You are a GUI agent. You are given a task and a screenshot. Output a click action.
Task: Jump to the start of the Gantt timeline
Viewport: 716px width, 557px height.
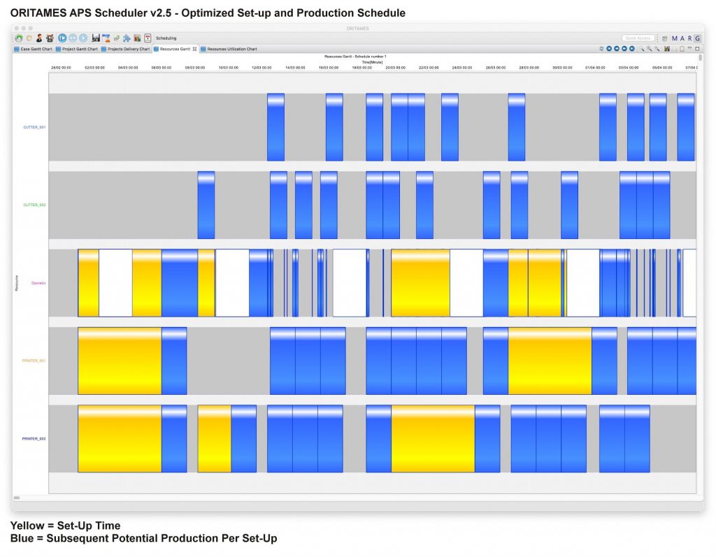click(609, 48)
